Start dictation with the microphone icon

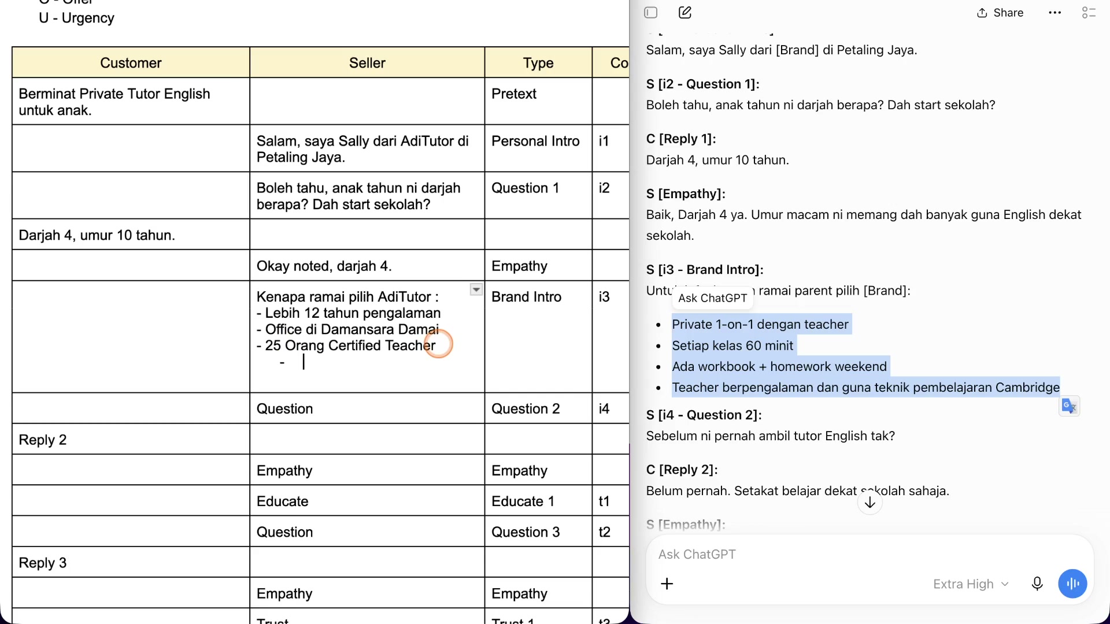point(1037,584)
